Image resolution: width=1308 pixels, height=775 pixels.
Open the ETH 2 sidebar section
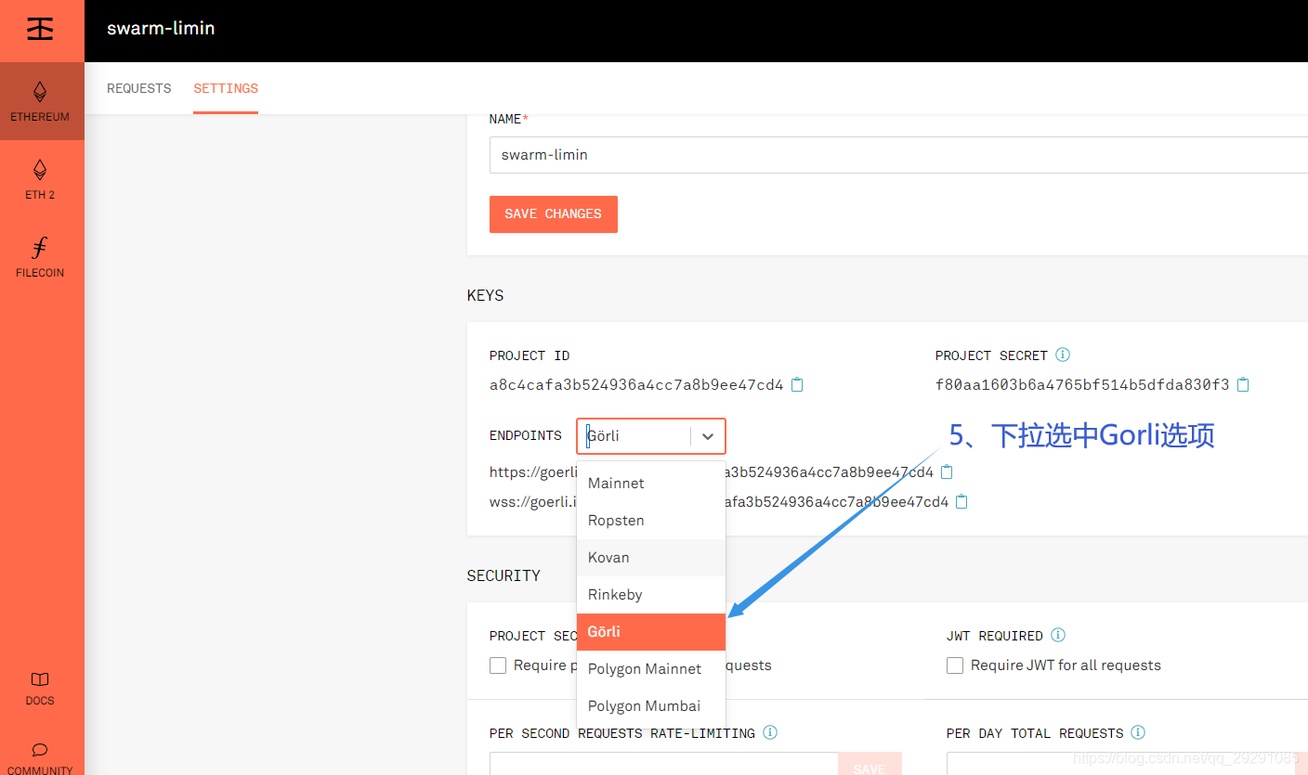[40, 179]
